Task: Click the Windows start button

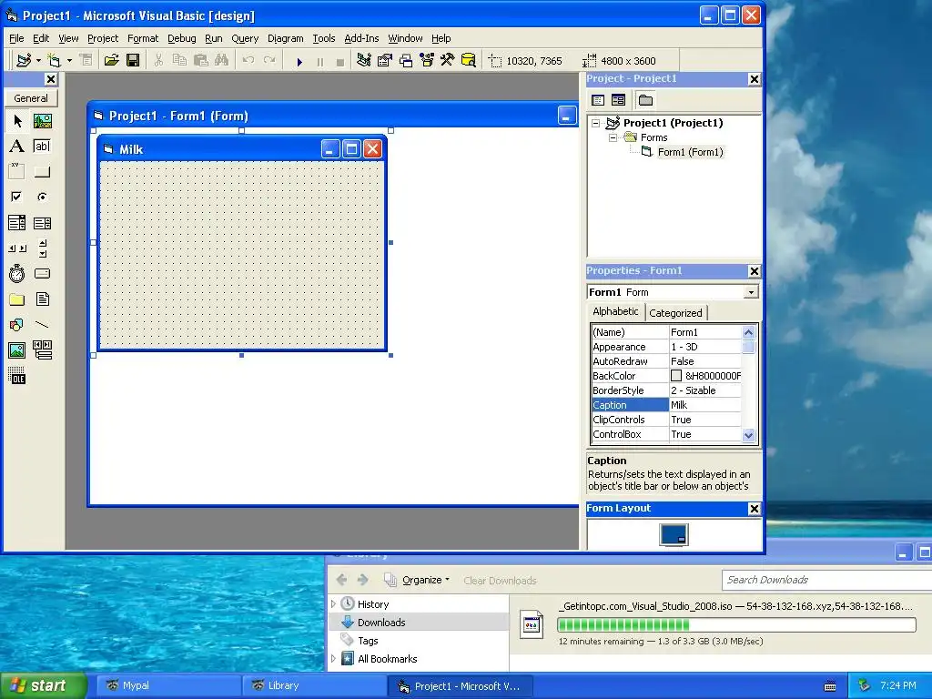Action: click(x=43, y=685)
